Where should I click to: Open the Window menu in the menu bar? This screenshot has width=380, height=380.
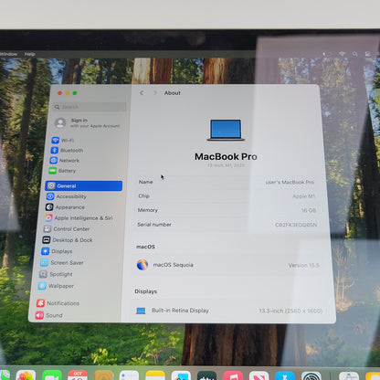[8, 54]
